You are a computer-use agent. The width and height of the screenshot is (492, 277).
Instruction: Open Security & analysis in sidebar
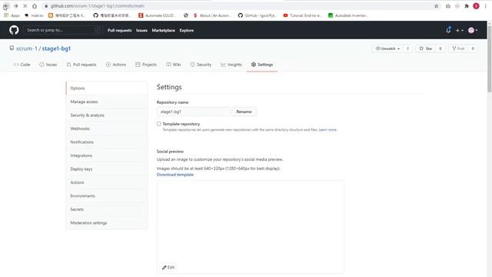(x=106, y=115)
